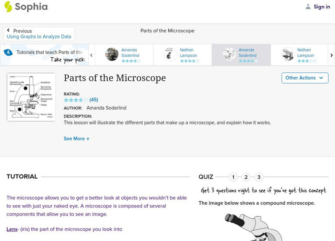The image size is (335, 241).
Task: Expand the See More description
Action: coord(77,138)
